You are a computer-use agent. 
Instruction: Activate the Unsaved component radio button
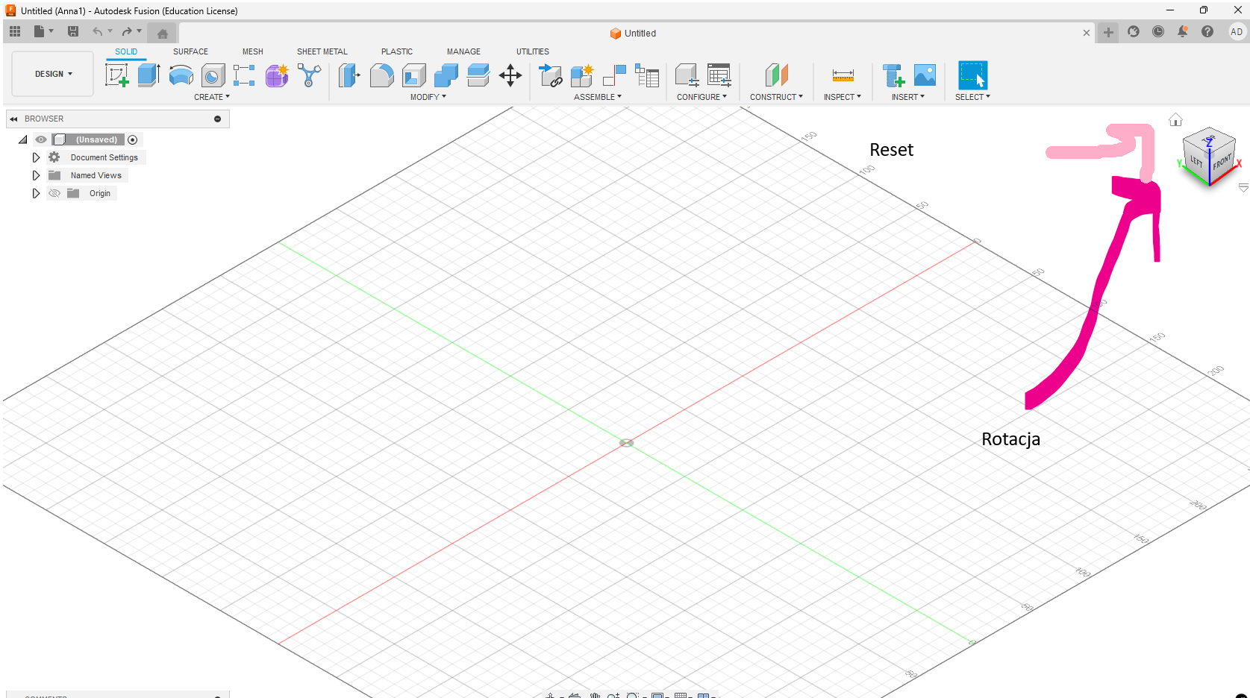coord(133,139)
